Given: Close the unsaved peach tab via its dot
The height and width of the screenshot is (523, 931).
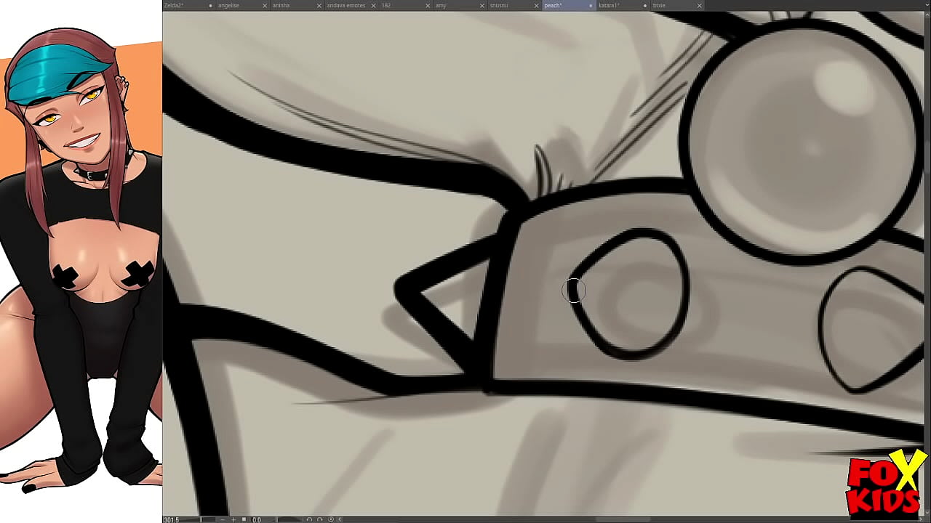Looking at the screenshot, I should point(591,6).
